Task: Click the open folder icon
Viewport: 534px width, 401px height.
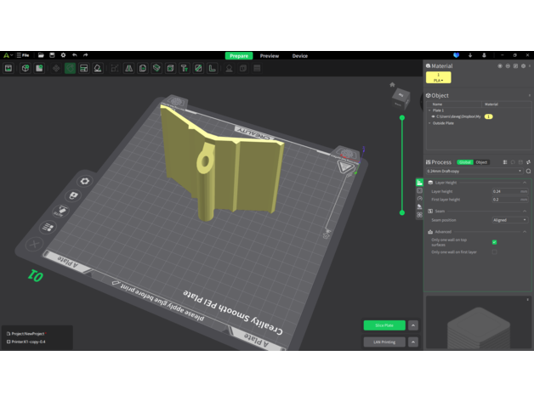Action: coord(40,56)
